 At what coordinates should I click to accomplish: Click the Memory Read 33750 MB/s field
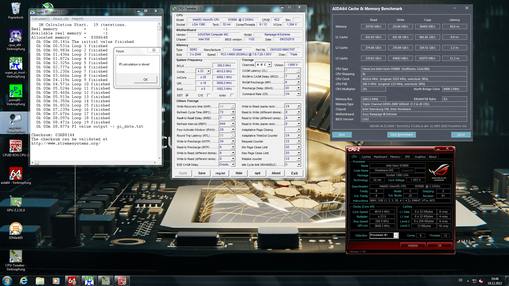click(373, 26)
